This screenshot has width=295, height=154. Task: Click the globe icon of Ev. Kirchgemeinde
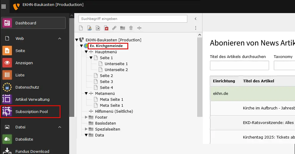[x=86, y=46]
